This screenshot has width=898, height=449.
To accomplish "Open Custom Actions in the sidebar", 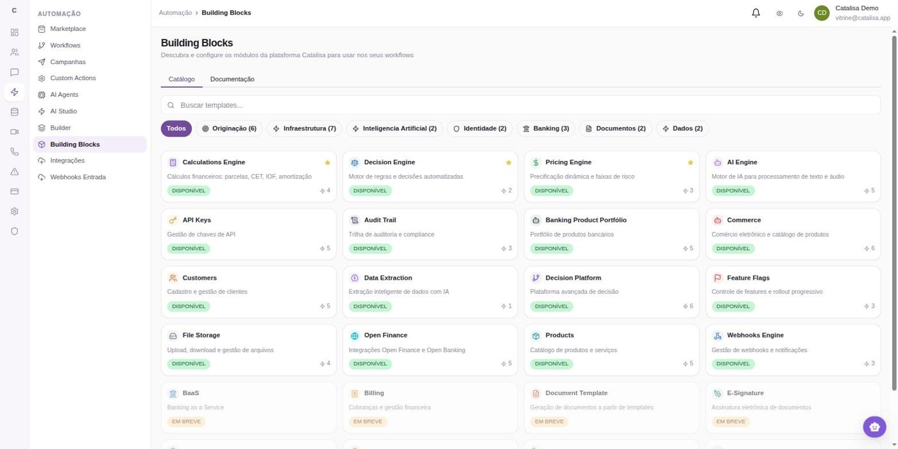I will 90,78.
